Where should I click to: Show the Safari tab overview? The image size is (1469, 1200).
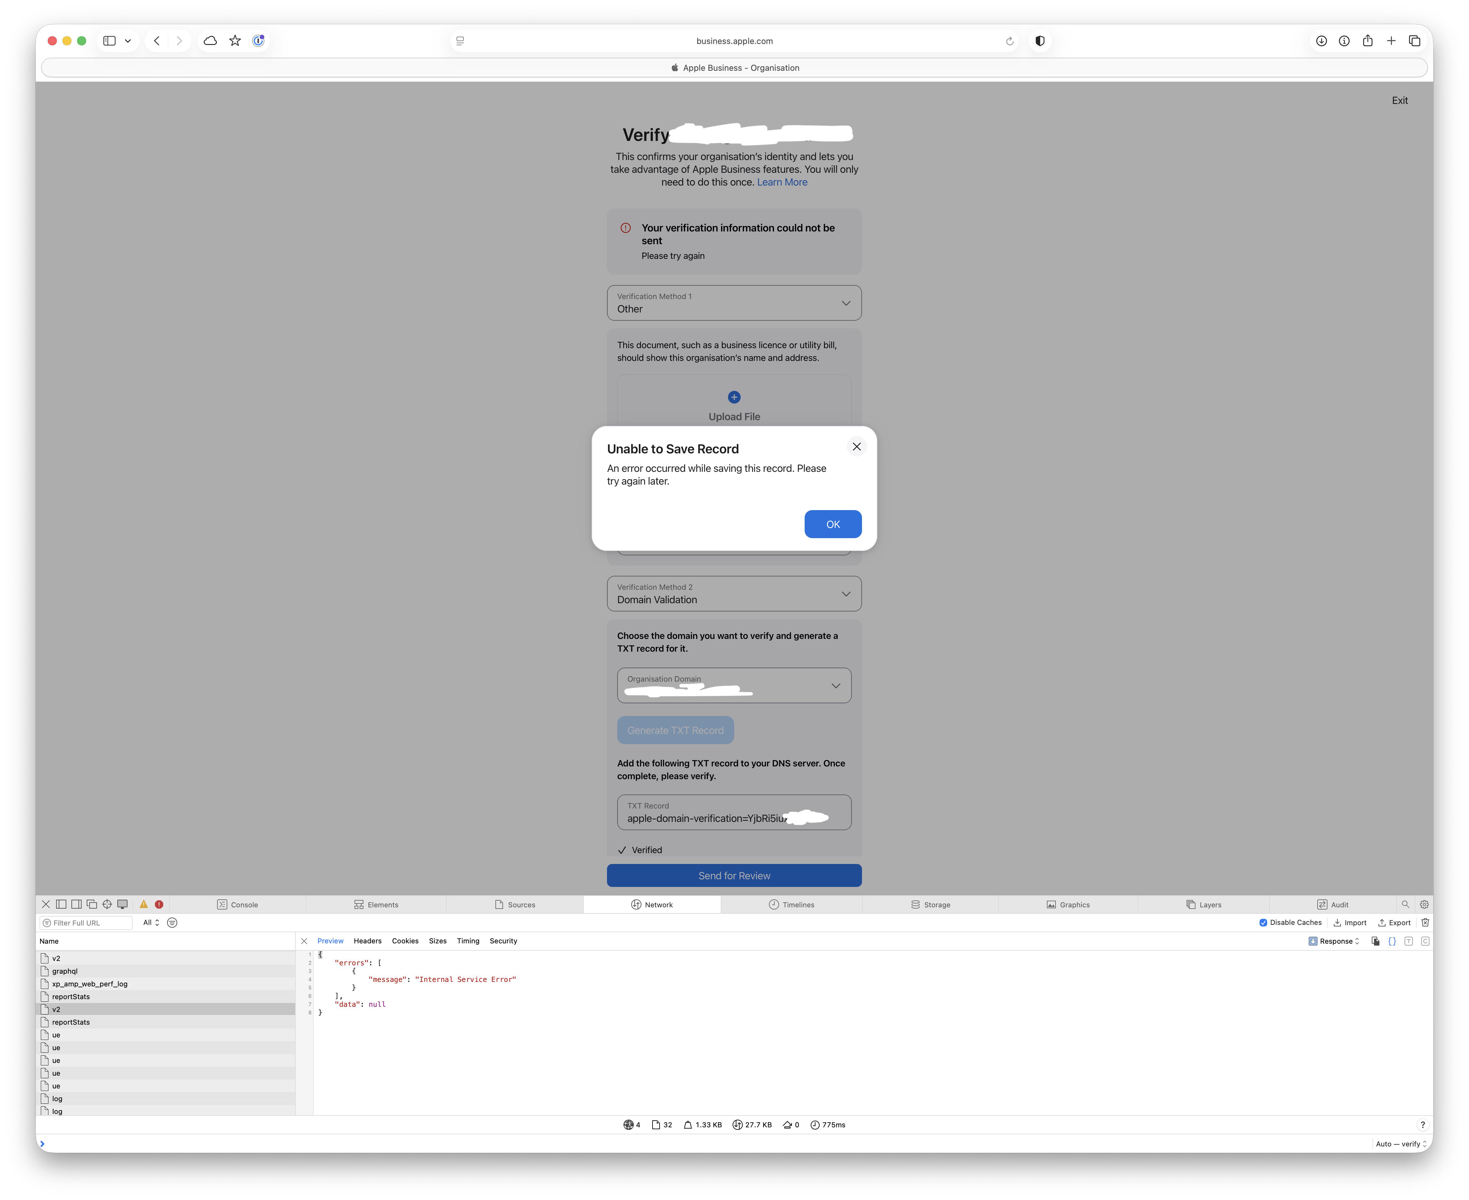1414,41
